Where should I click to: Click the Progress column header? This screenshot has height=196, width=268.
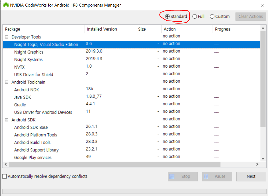[x=237, y=29]
